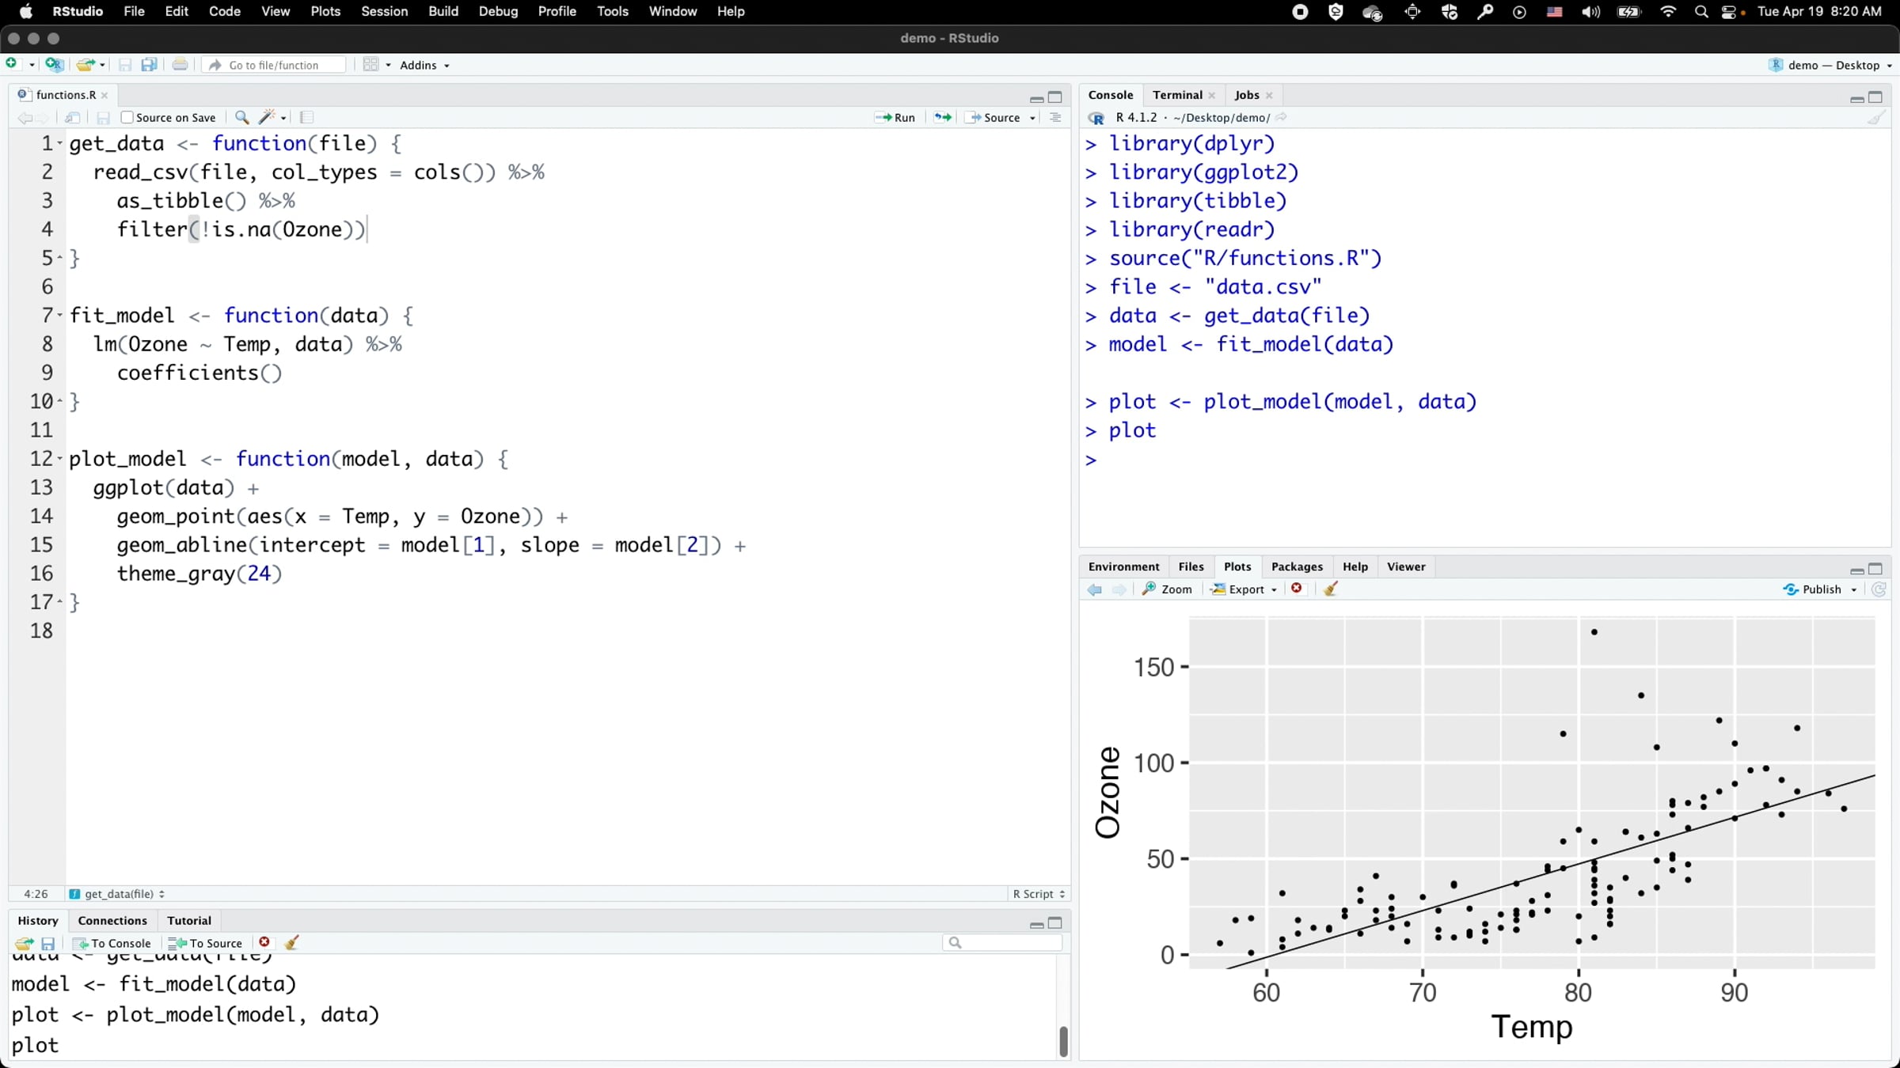
Task: Switch to the Connections tab
Action: pos(112,920)
